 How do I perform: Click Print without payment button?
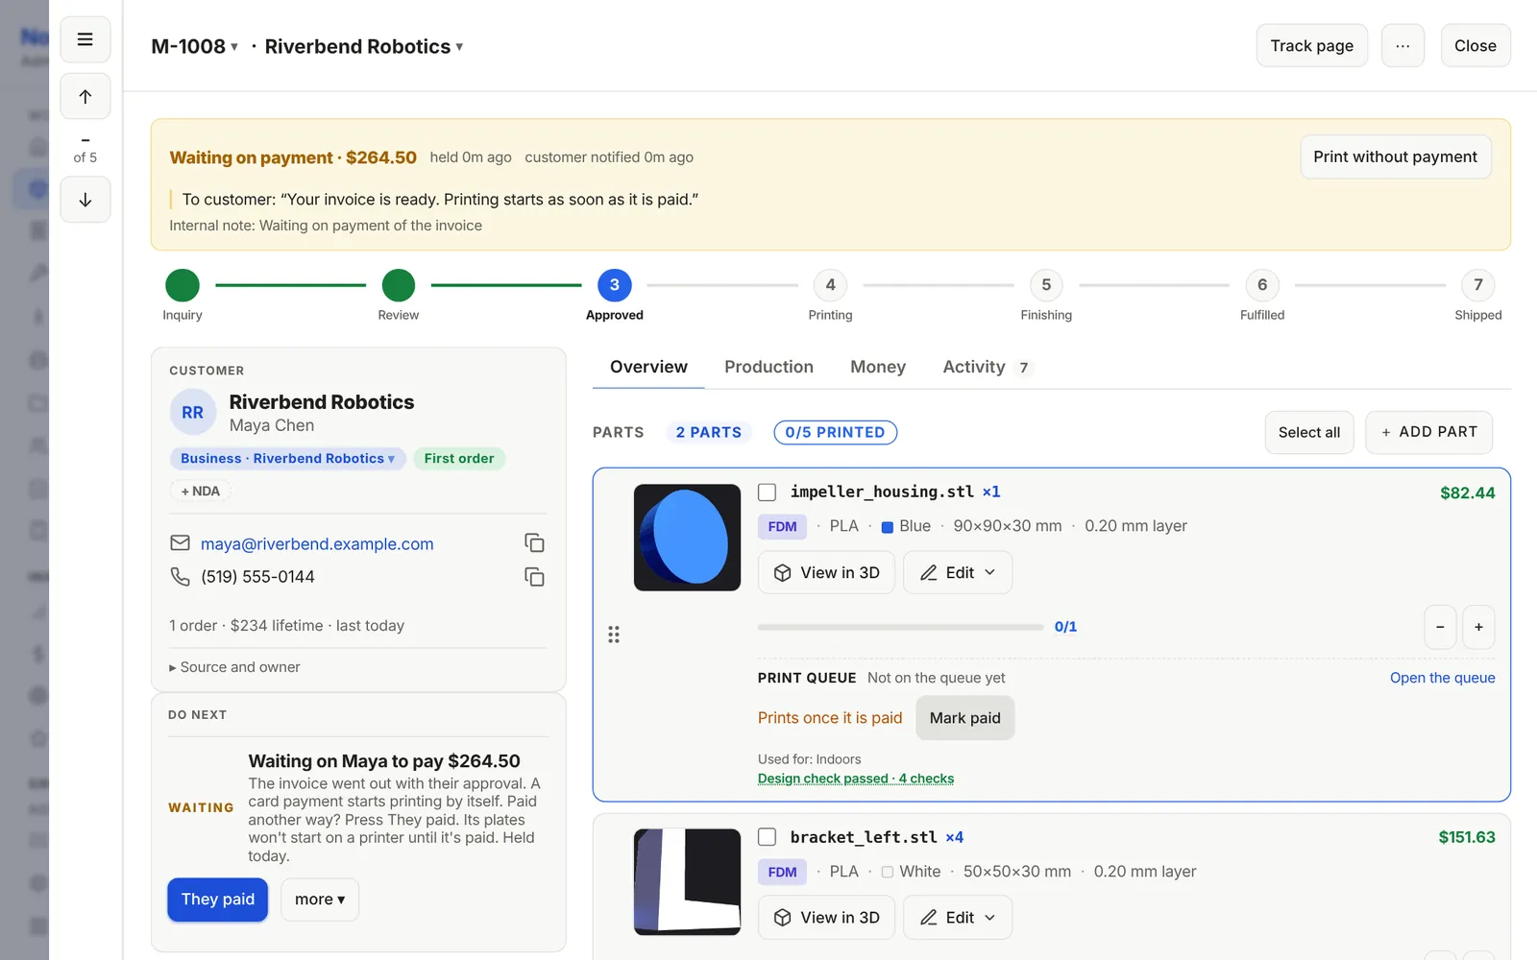1396,156
